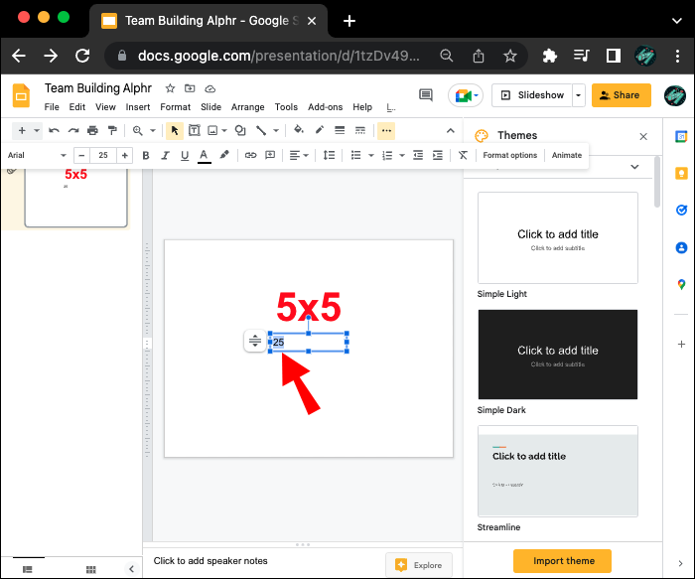Click the new slide plus button
The width and height of the screenshot is (695, 579).
[x=22, y=130]
